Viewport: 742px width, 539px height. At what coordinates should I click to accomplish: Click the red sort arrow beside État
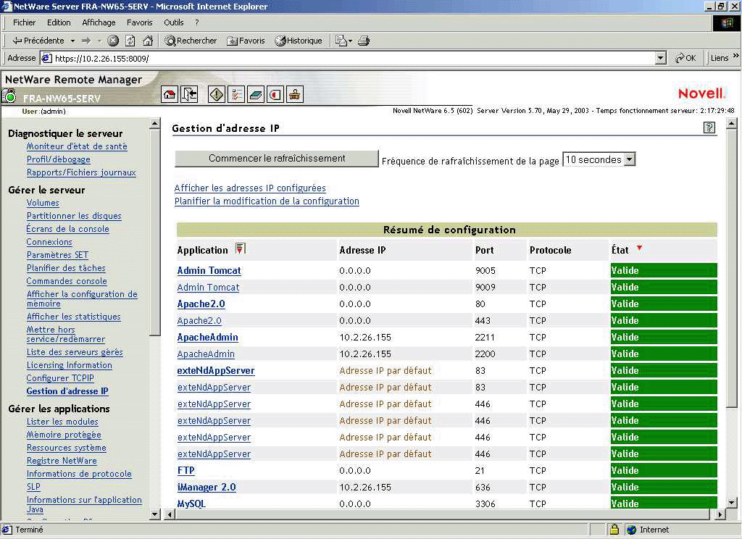pos(639,248)
